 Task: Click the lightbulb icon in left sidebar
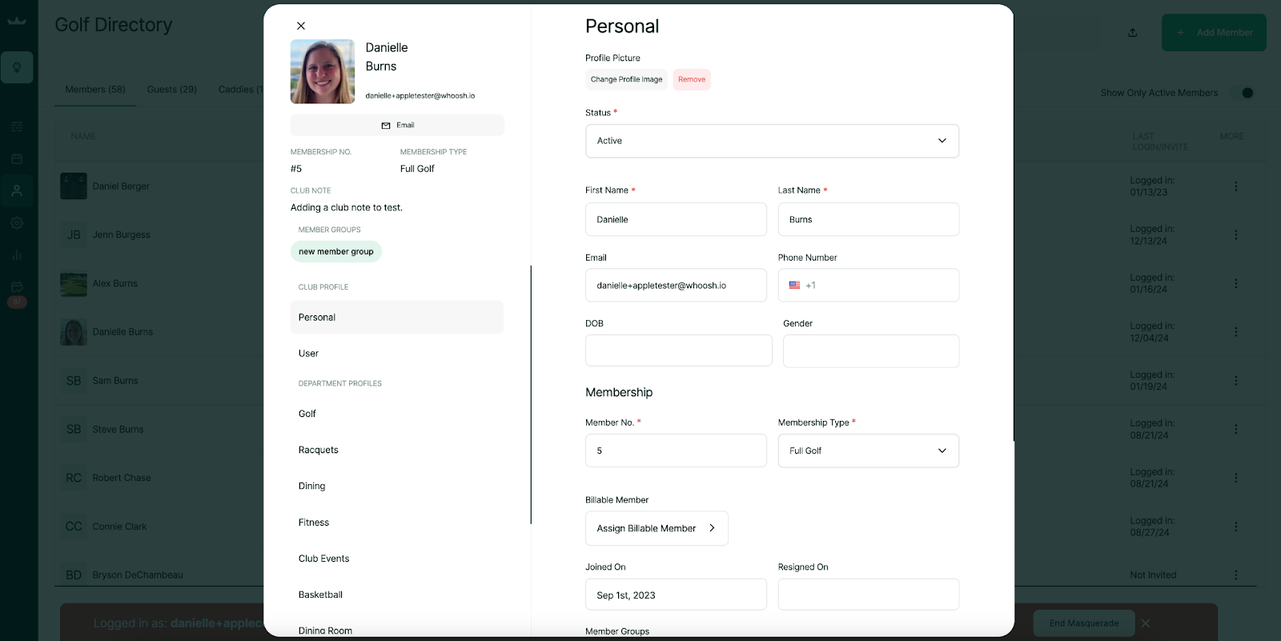[17, 67]
